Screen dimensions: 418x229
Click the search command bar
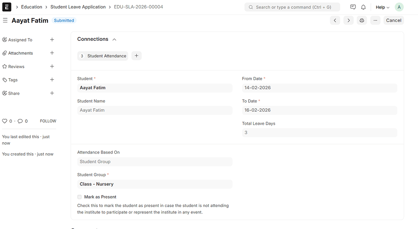click(292, 7)
